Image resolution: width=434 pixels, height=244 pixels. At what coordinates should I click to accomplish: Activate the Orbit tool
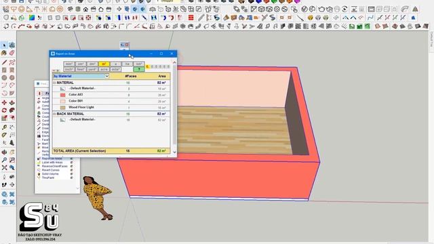coord(4,152)
